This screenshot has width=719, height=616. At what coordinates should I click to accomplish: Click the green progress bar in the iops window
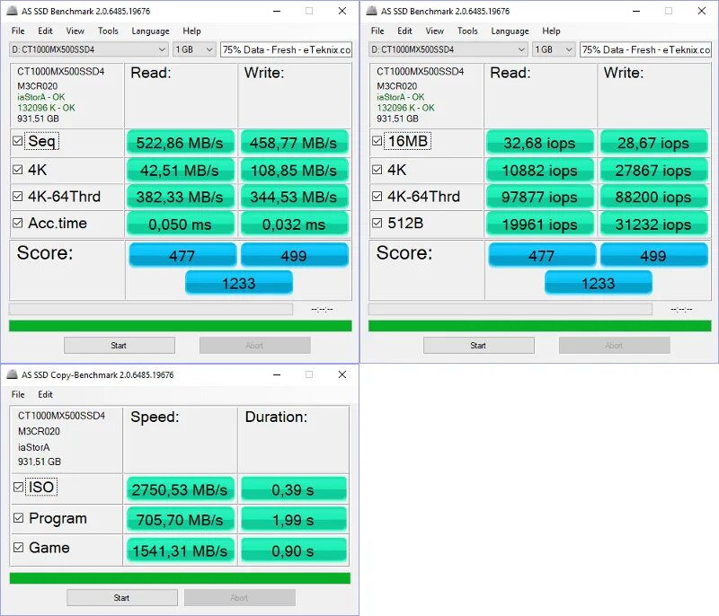coord(540,326)
